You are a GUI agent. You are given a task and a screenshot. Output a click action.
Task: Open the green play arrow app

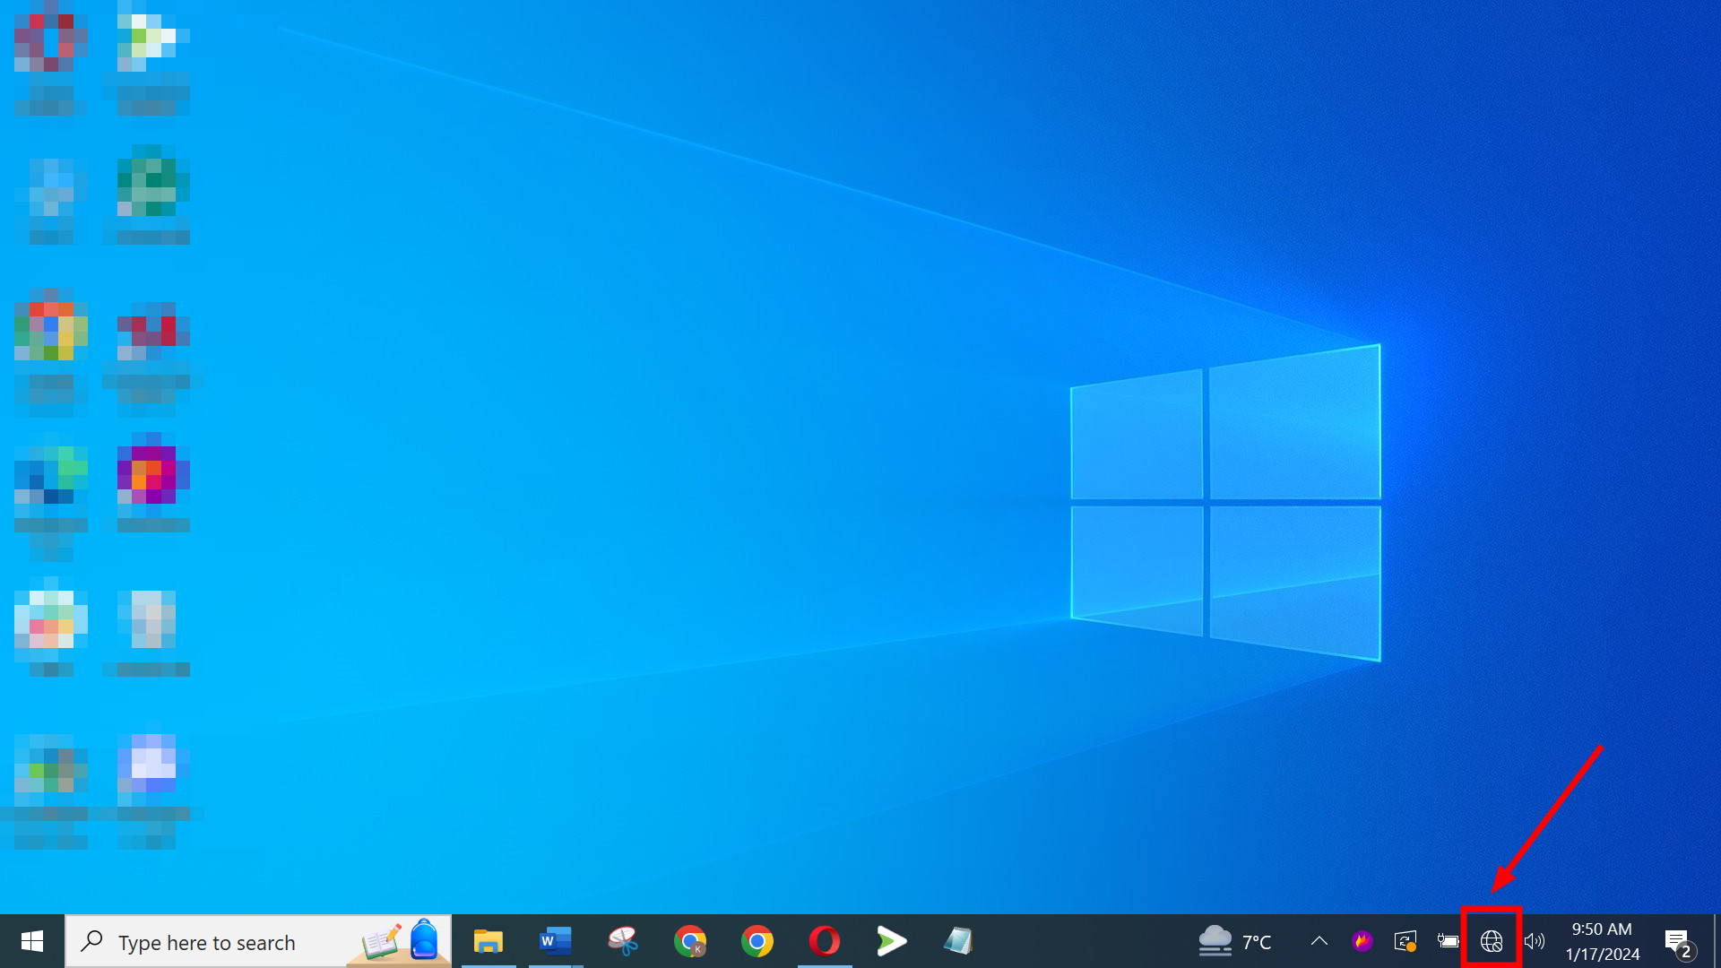pyautogui.click(x=892, y=942)
